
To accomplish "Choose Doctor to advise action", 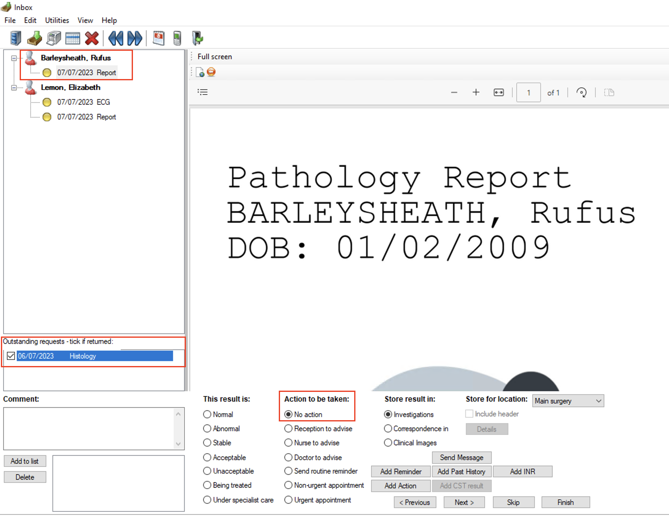I will coord(288,457).
